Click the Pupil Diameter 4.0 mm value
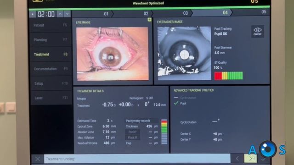The width and height of the screenshot is (294, 165). [220, 53]
